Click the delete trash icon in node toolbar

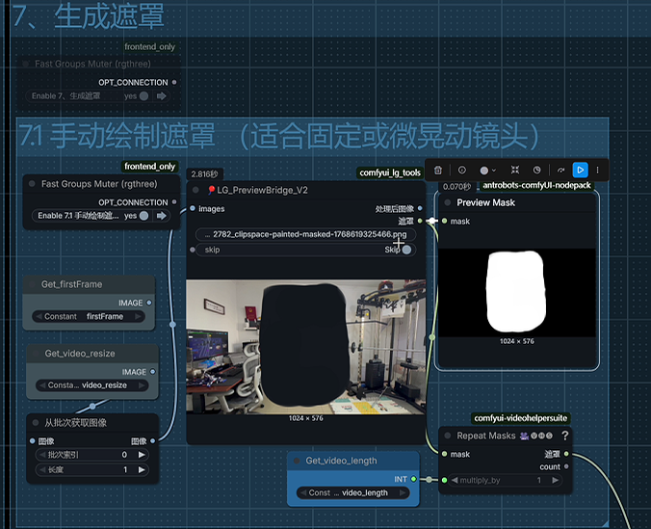438,170
